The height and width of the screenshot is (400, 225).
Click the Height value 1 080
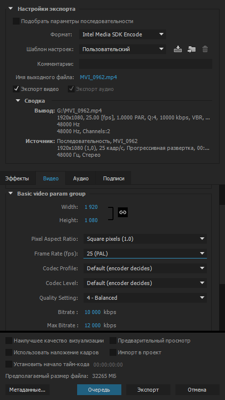coord(91,220)
